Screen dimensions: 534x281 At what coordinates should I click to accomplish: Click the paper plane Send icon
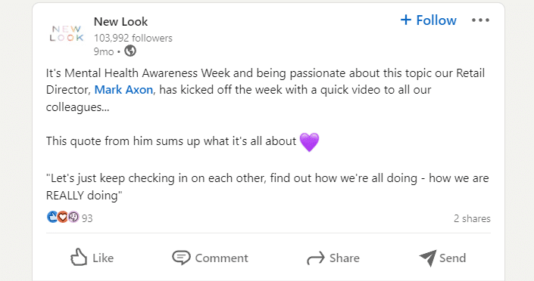coord(428,258)
